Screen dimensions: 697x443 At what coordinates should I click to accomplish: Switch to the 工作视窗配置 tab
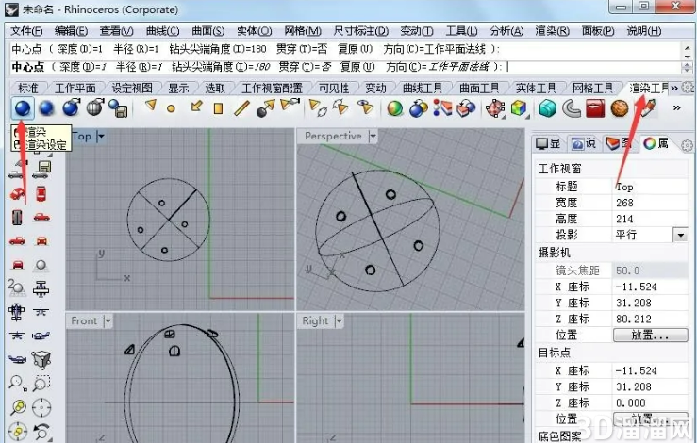(272, 88)
